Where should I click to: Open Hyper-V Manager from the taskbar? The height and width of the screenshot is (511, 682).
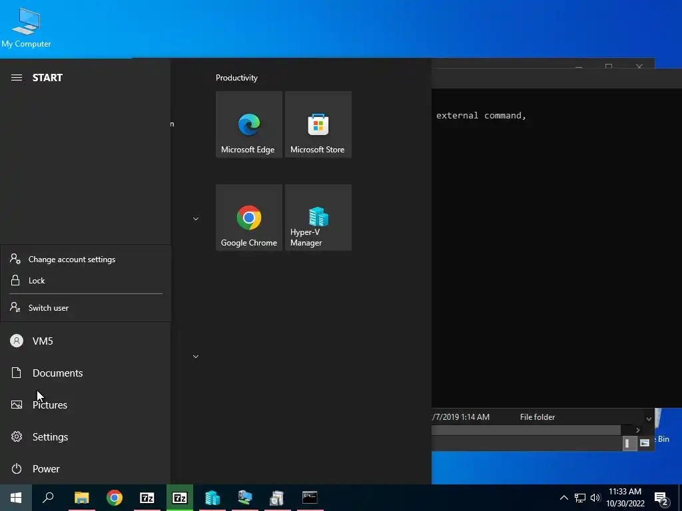212,498
